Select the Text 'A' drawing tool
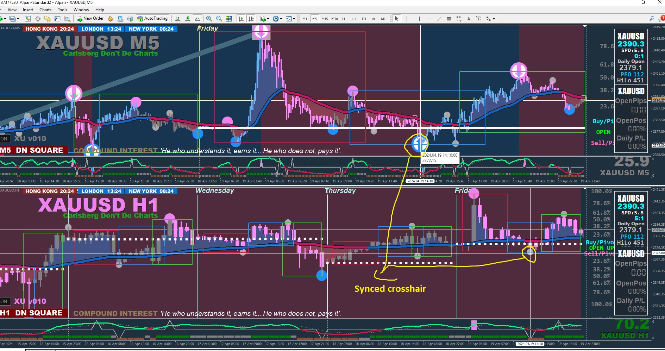This screenshot has width=665, height=351. 469,19
